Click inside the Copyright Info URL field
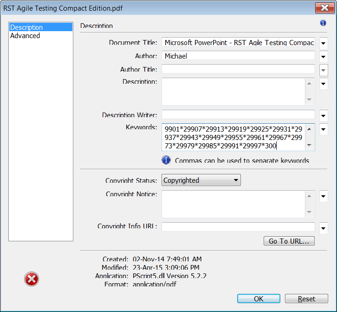The image size is (337, 312). tap(238, 227)
